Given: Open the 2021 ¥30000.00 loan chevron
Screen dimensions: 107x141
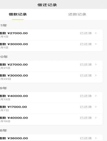Looking at the screenshot, I should click(96, 44).
